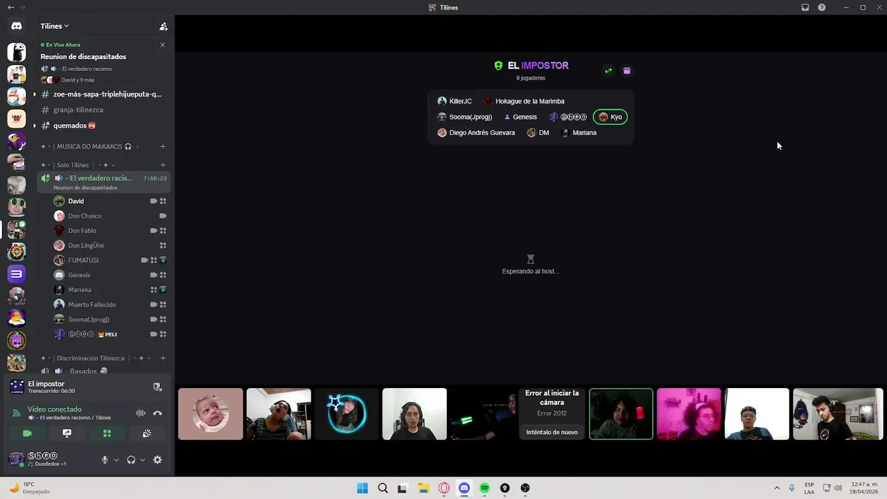Open Windows Start menu

click(x=362, y=488)
